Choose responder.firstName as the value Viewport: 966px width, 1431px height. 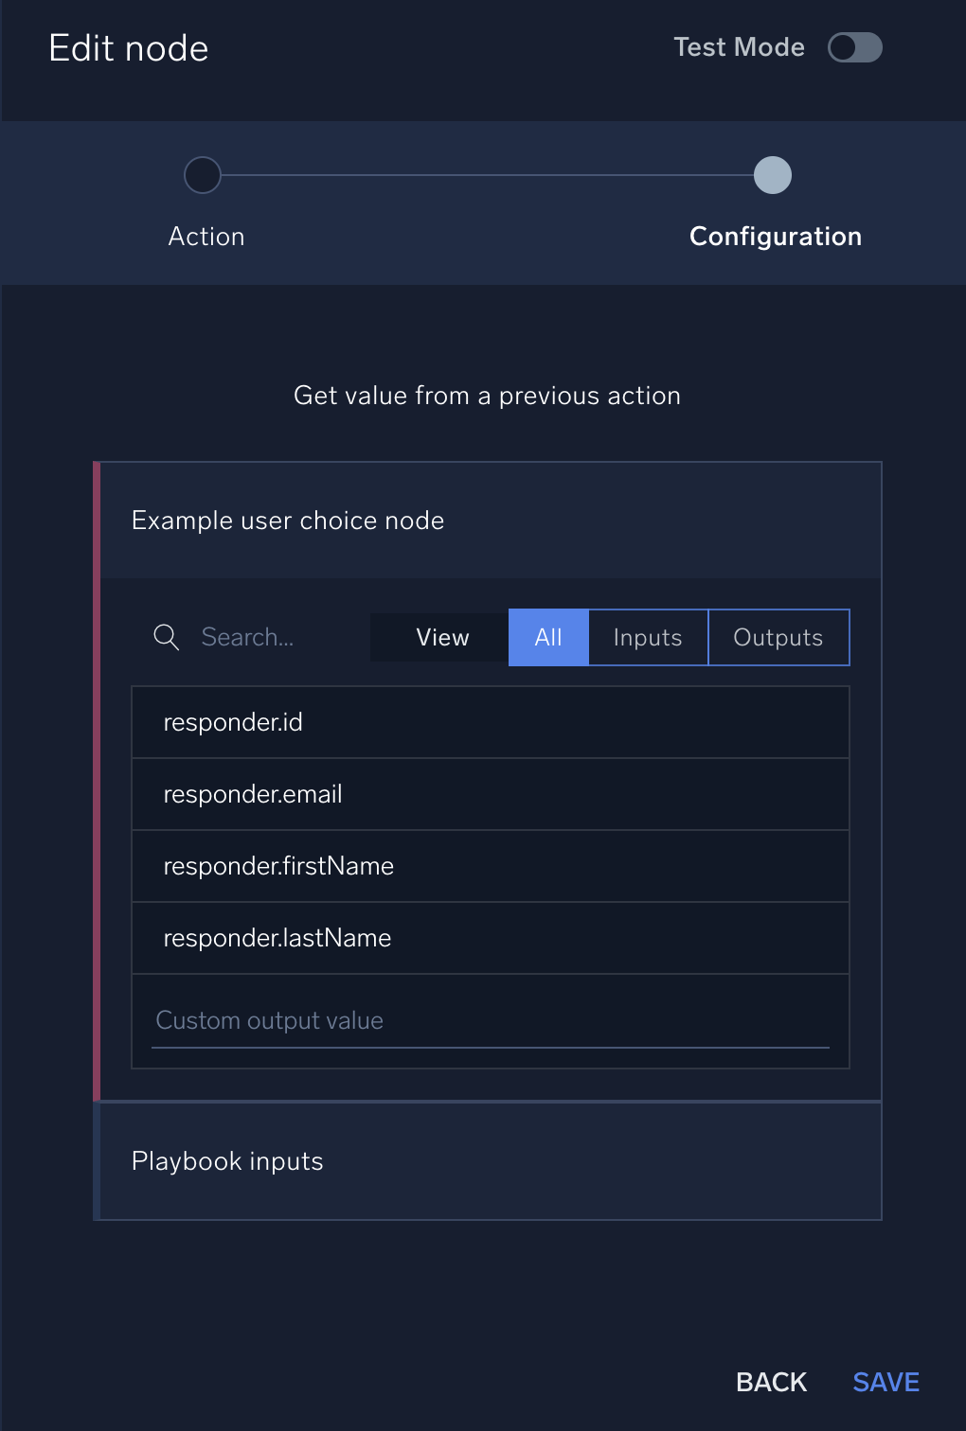pos(489,866)
